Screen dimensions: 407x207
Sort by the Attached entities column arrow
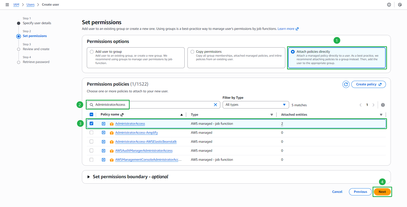pyautogui.click(x=381, y=115)
